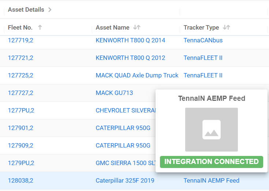Viewport: 269px width, 191px height.
Task: Open fleet number 127727,2
Action: tap(20, 93)
